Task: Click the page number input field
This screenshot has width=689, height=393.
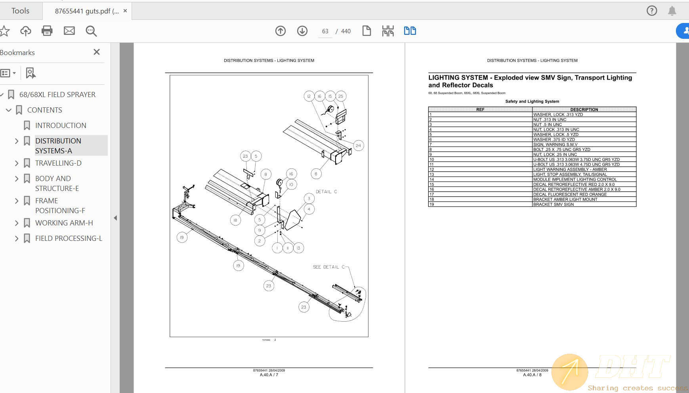Action: (325, 31)
